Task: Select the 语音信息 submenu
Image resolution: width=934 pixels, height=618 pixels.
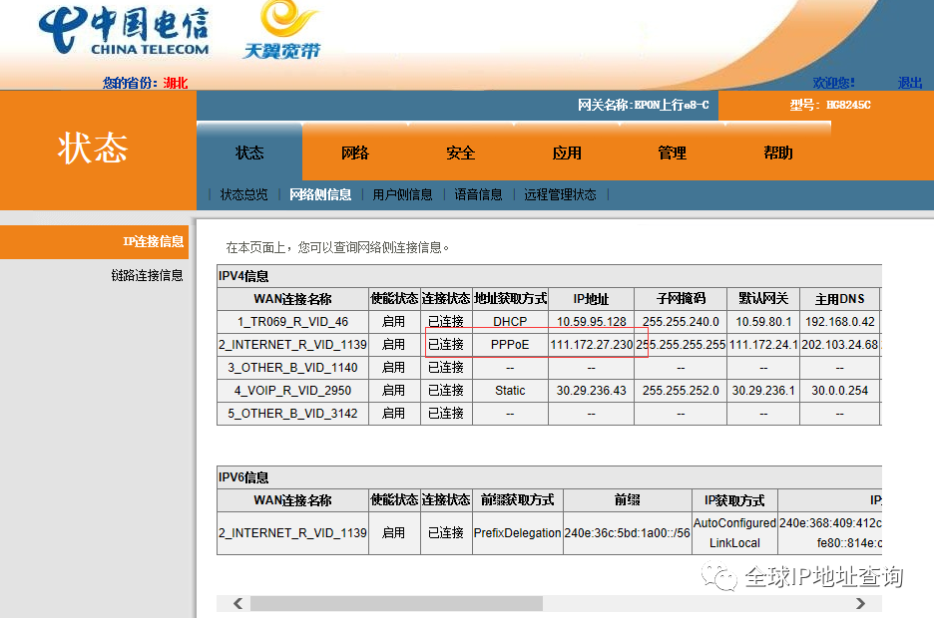Action: pyautogui.click(x=478, y=194)
